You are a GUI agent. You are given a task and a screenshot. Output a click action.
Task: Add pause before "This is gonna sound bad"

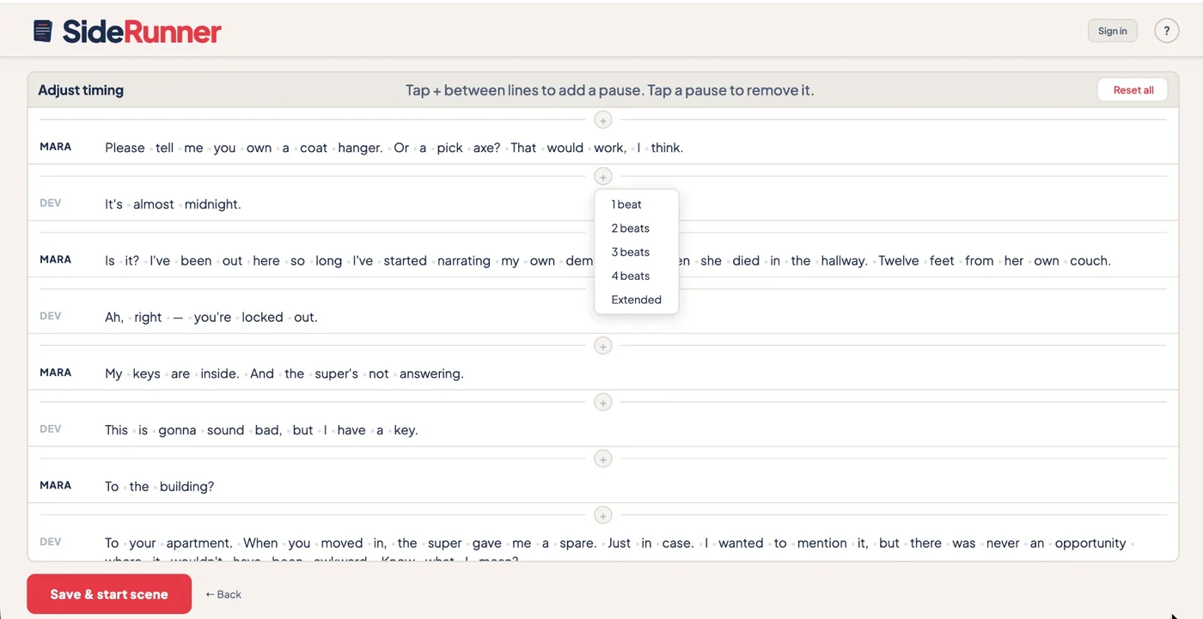(603, 403)
